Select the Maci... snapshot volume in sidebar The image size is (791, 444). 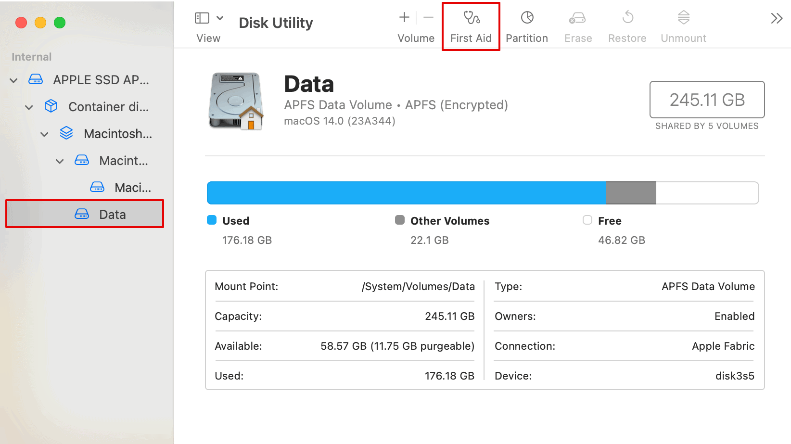click(x=132, y=188)
